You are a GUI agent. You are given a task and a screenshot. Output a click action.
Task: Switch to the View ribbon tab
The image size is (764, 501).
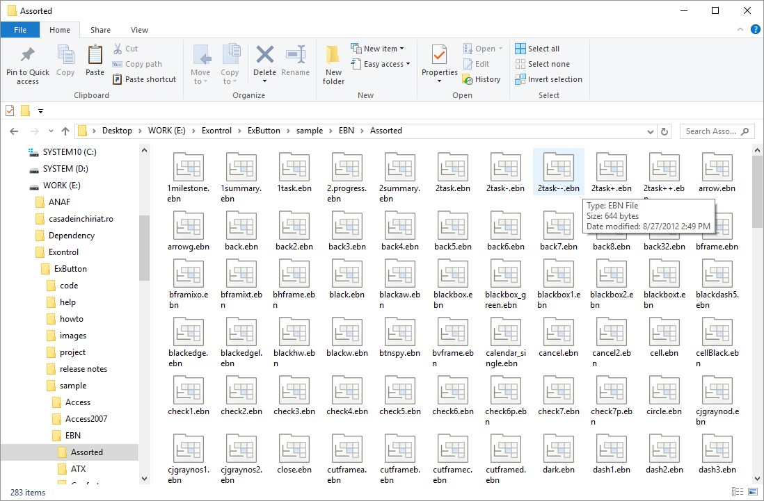[139, 30]
